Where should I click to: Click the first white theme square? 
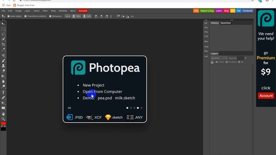[127, 108]
